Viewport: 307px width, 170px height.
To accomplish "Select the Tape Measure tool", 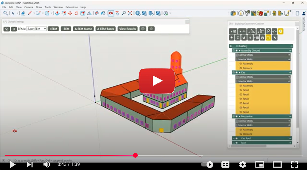I will [97, 13].
